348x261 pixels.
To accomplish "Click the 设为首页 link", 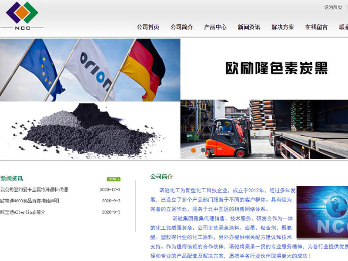I will tap(333, 7).
